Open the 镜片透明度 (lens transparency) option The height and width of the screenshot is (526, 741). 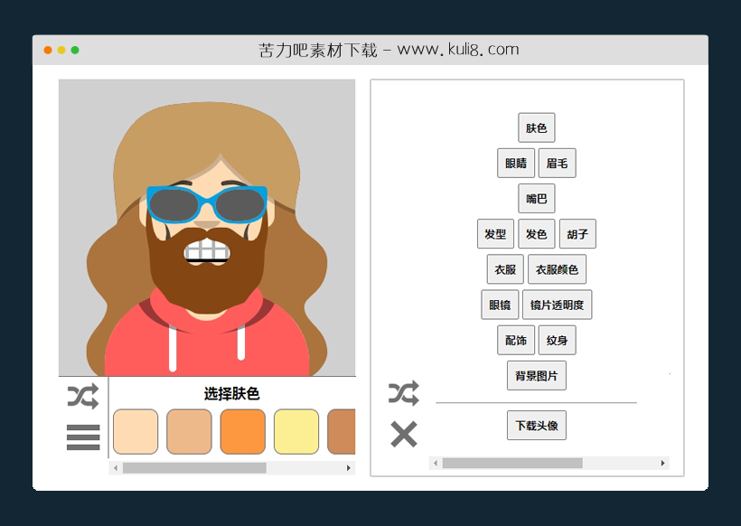[558, 305]
